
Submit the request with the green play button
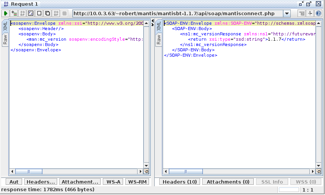coord(6,13)
